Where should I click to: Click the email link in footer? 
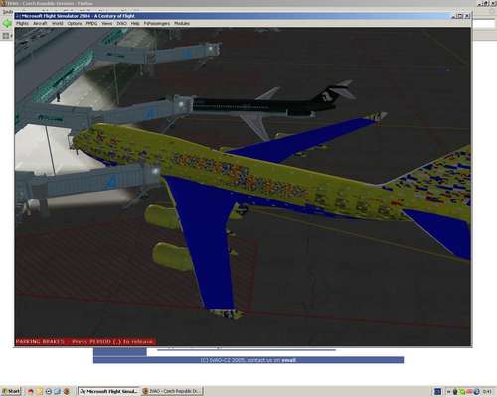pyautogui.click(x=288, y=360)
